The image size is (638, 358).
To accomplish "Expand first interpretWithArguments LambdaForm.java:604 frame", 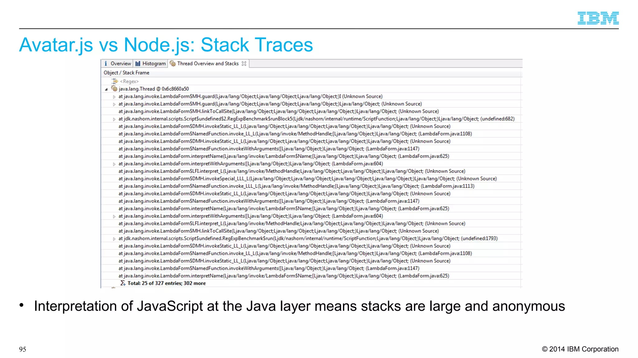I will [114, 164].
